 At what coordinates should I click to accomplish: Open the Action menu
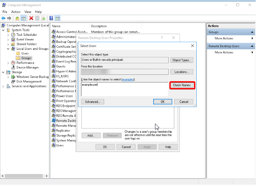pos(16,12)
